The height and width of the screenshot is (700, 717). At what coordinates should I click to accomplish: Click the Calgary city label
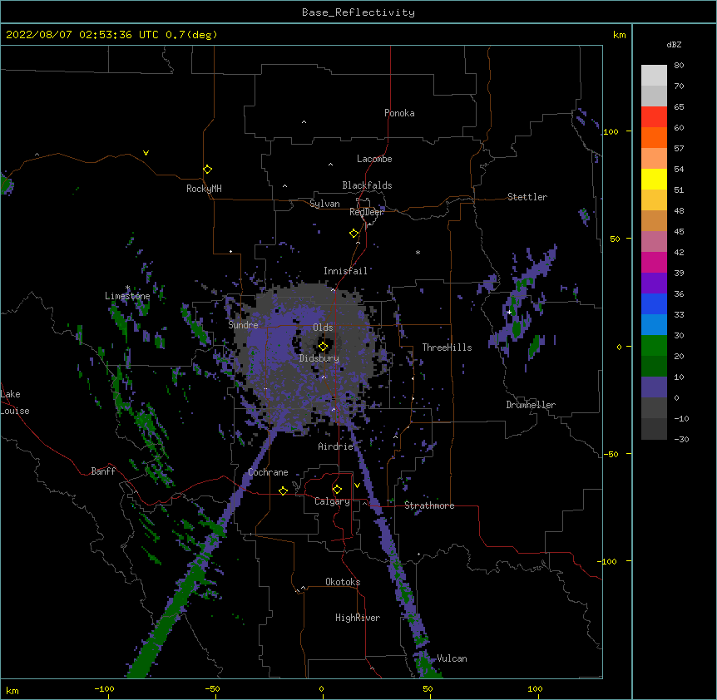(333, 501)
